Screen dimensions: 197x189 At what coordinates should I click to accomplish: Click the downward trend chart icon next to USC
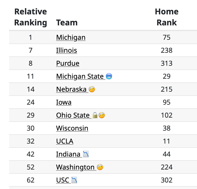(x=74, y=180)
